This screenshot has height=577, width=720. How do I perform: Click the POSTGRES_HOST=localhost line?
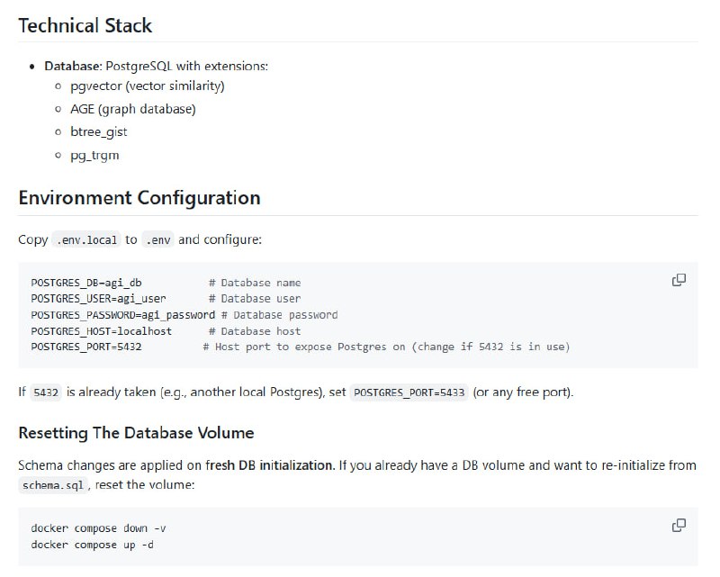click(101, 331)
